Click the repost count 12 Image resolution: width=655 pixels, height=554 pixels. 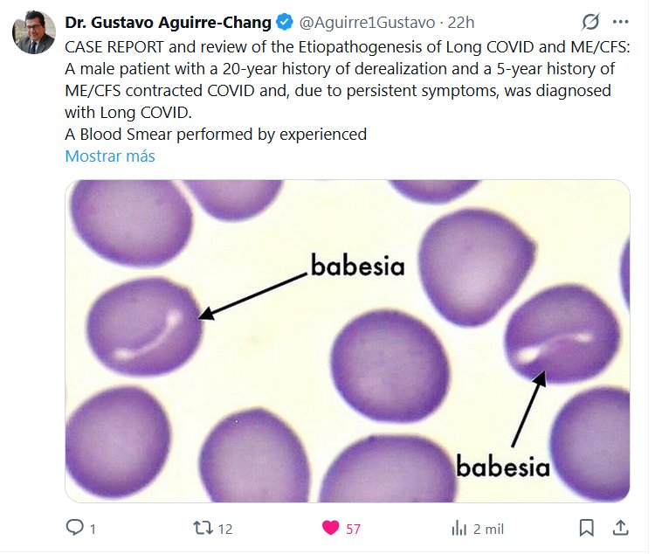click(x=225, y=529)
